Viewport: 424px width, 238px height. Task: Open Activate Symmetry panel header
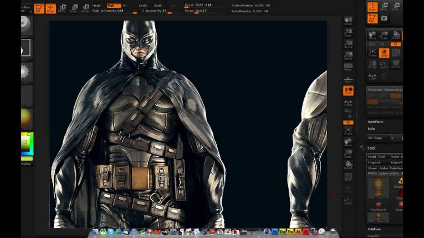[x=385, y=90]
